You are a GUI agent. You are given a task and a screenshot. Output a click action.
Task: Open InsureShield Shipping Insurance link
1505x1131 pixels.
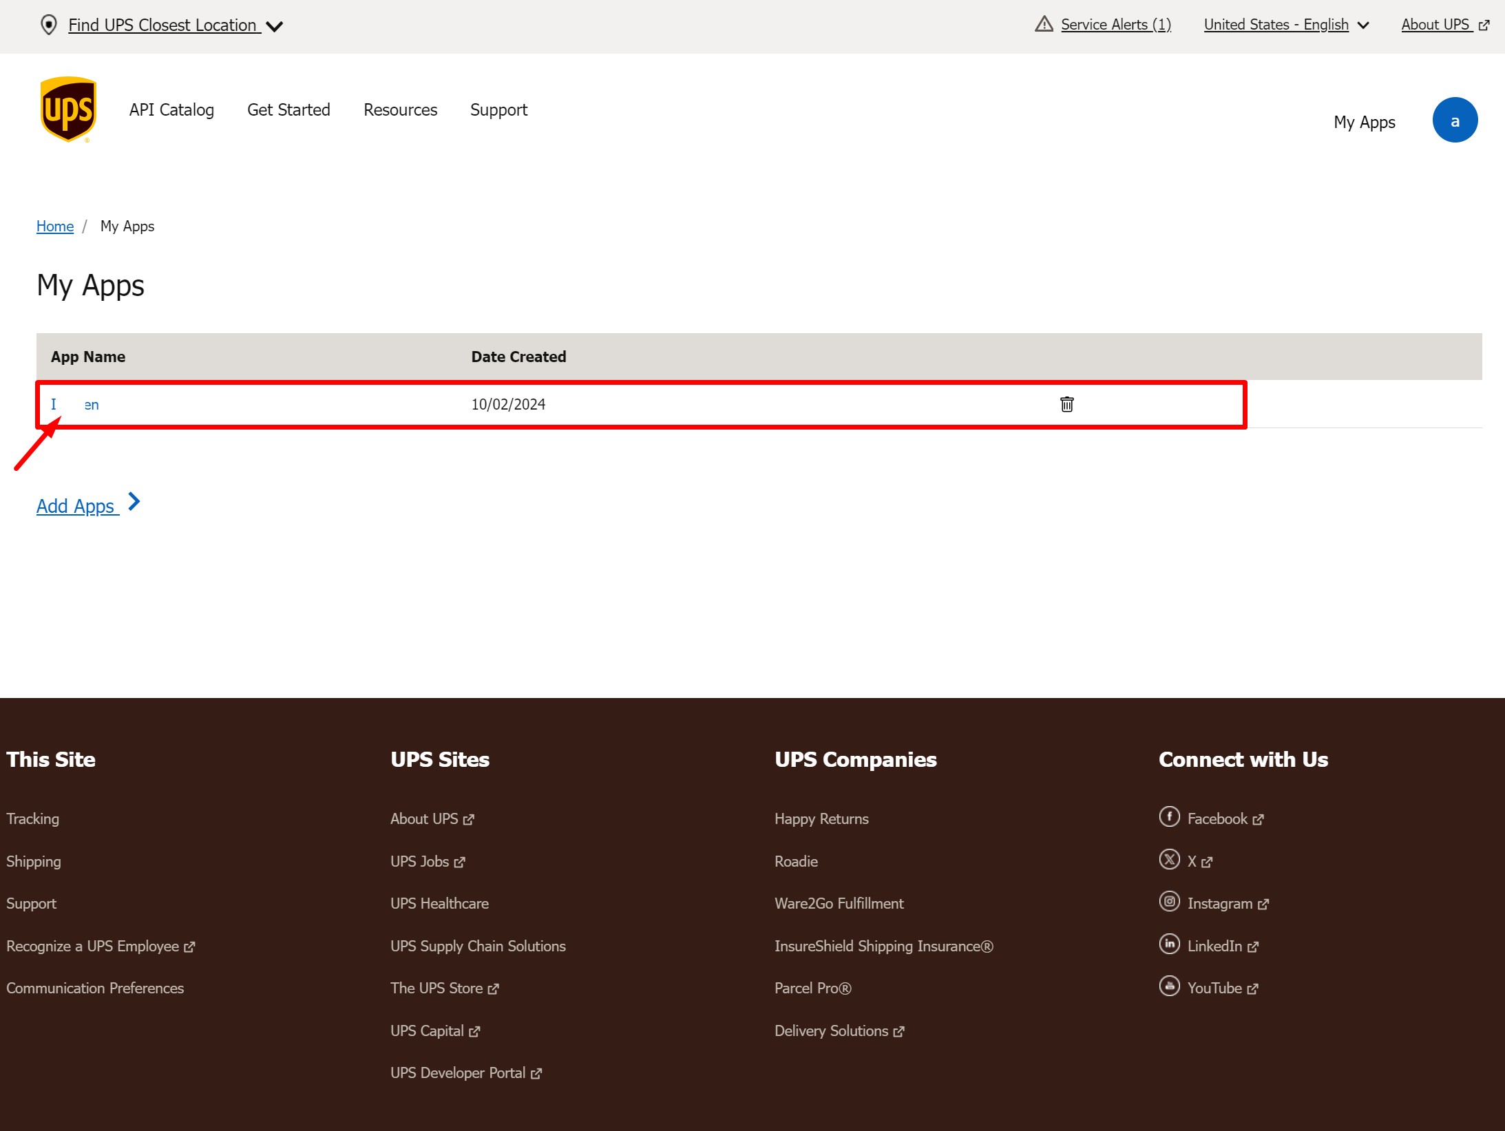[x=884, y=946]
